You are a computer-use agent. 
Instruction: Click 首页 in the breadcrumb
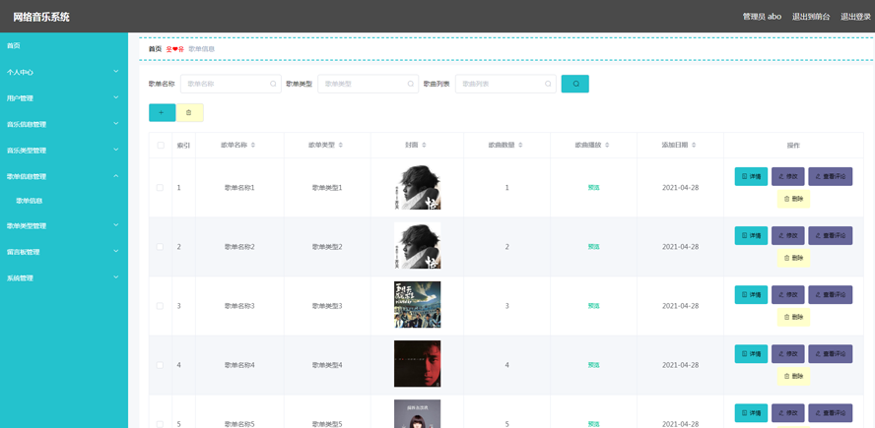tap(155, 49)
